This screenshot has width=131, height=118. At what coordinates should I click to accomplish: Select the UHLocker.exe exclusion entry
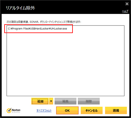click(37, 29)
